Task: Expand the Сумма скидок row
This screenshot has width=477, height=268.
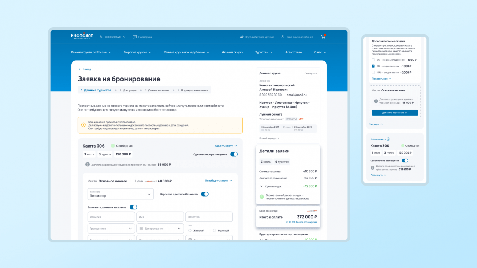Action: click(x=288, y=186)
